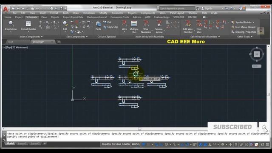
Task: Open the Panel Layout menu
Action: click(x=177, y=13)
